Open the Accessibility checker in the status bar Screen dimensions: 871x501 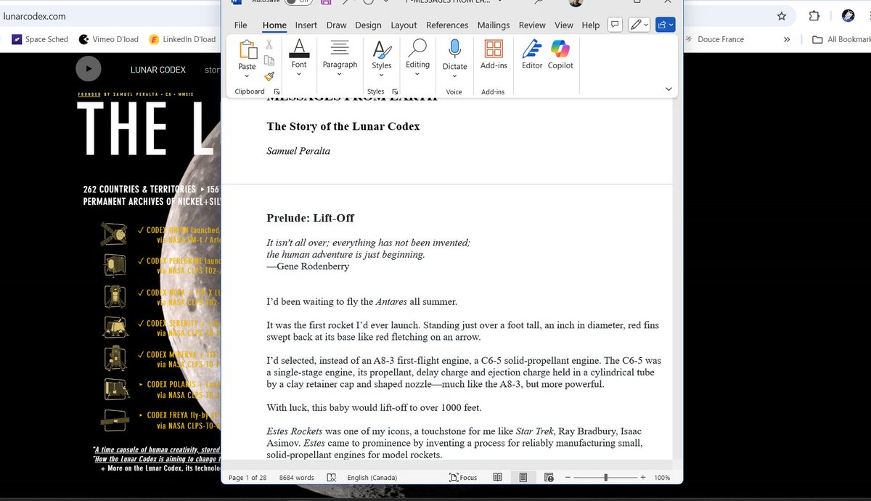[x=331, y=477]
